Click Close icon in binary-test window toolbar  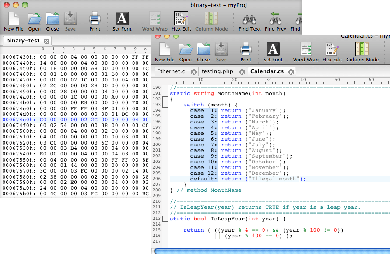click(53, 22)
